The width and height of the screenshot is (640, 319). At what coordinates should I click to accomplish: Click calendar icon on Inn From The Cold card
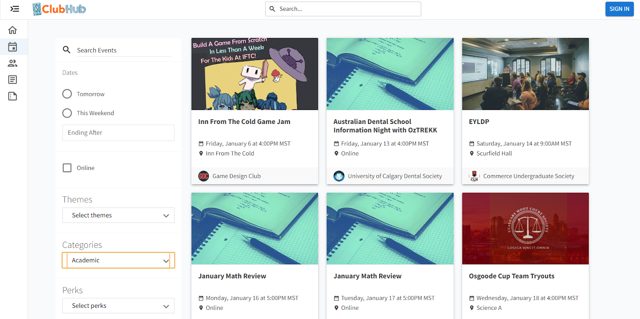(x=201, y=144)
